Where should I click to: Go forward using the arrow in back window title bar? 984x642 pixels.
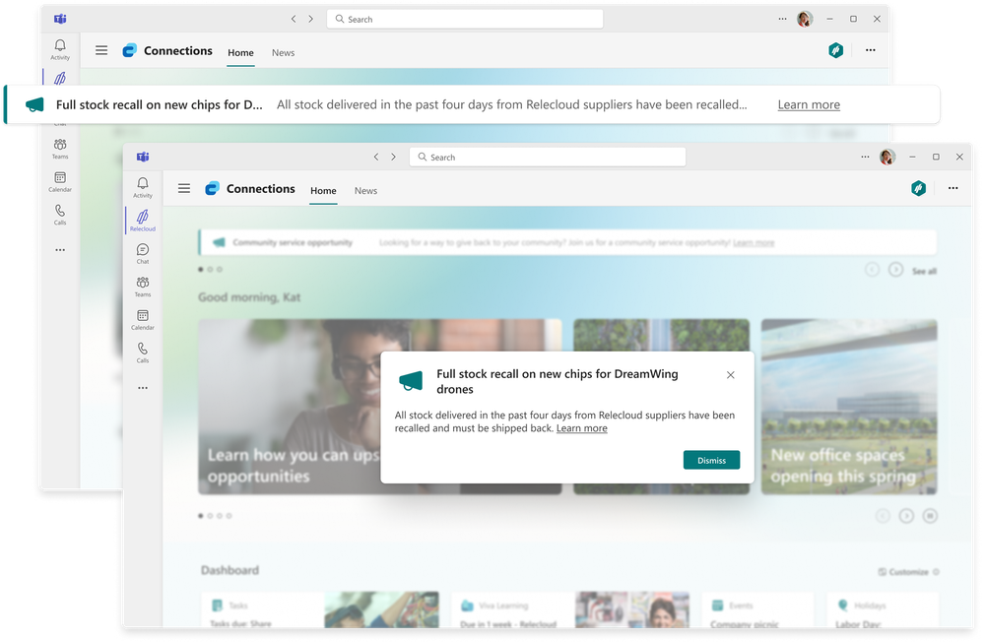(x=310, y=19)
